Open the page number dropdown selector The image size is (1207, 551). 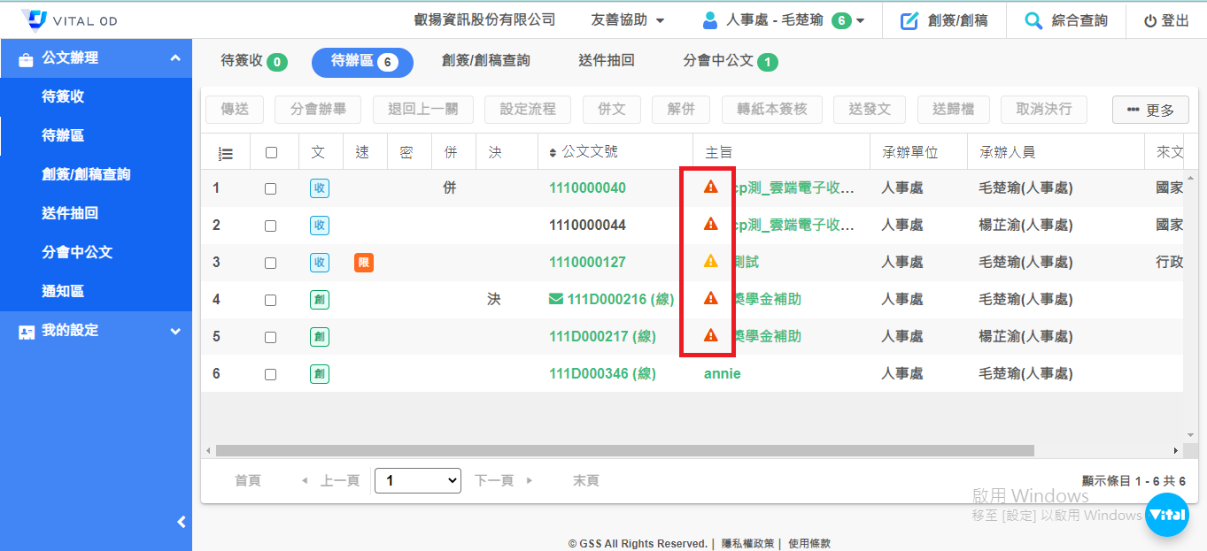coord(418,480)
